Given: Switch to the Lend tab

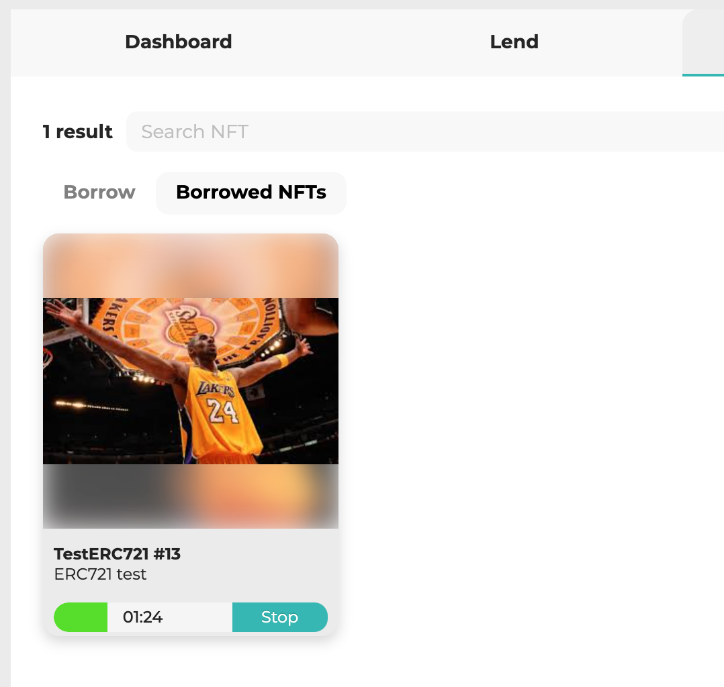Looking at the screenshot, I should pos(514,42).
